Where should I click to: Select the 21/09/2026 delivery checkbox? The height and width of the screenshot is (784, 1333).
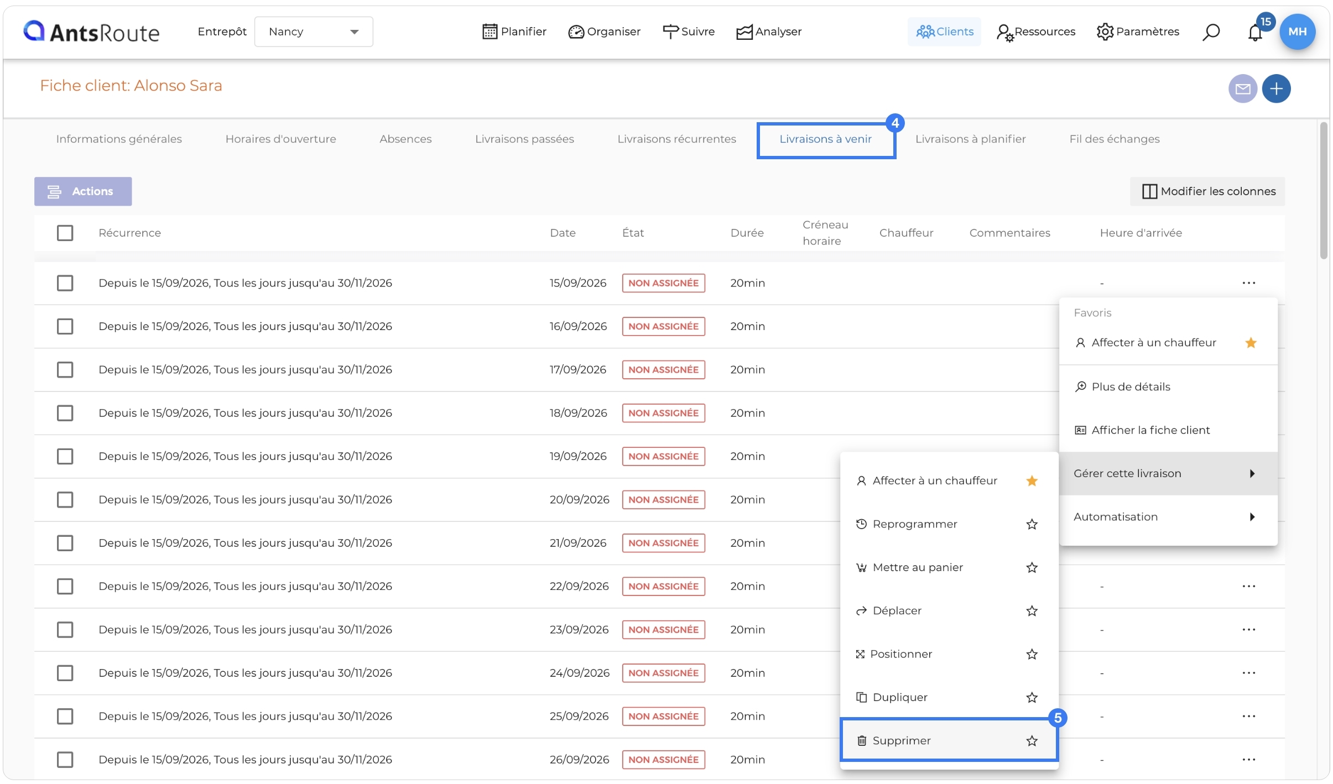(65, 543)
